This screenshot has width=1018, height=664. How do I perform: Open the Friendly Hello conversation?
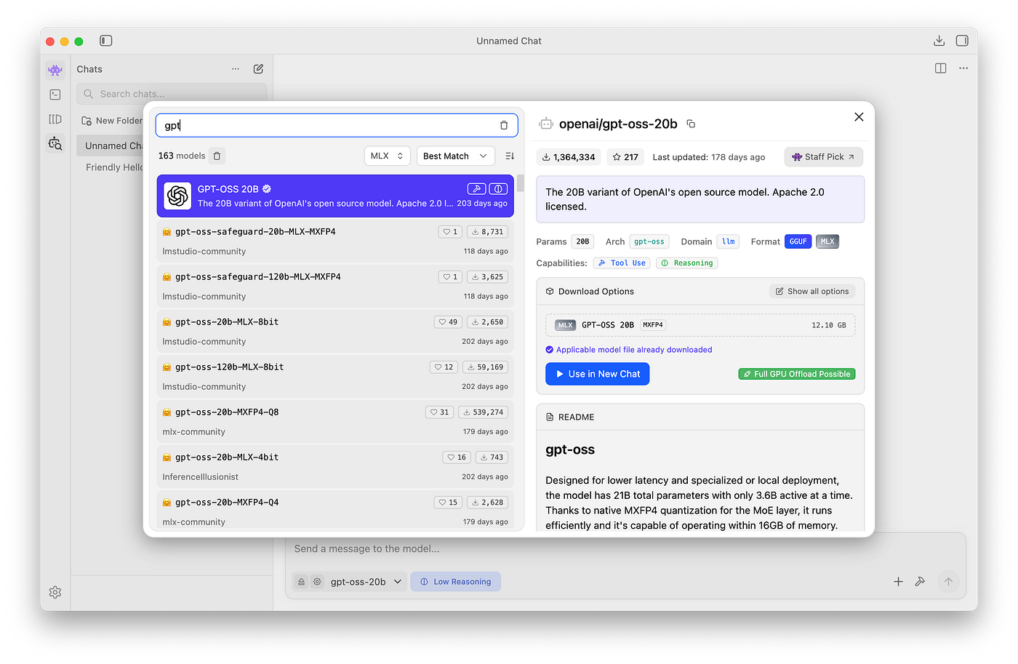coord(114,167)
